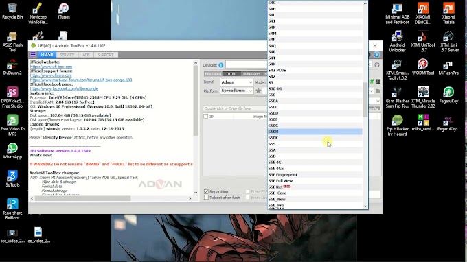Click the green hash icon
Viewport: 467px width, 262px height.
click(x=372, y=82)
